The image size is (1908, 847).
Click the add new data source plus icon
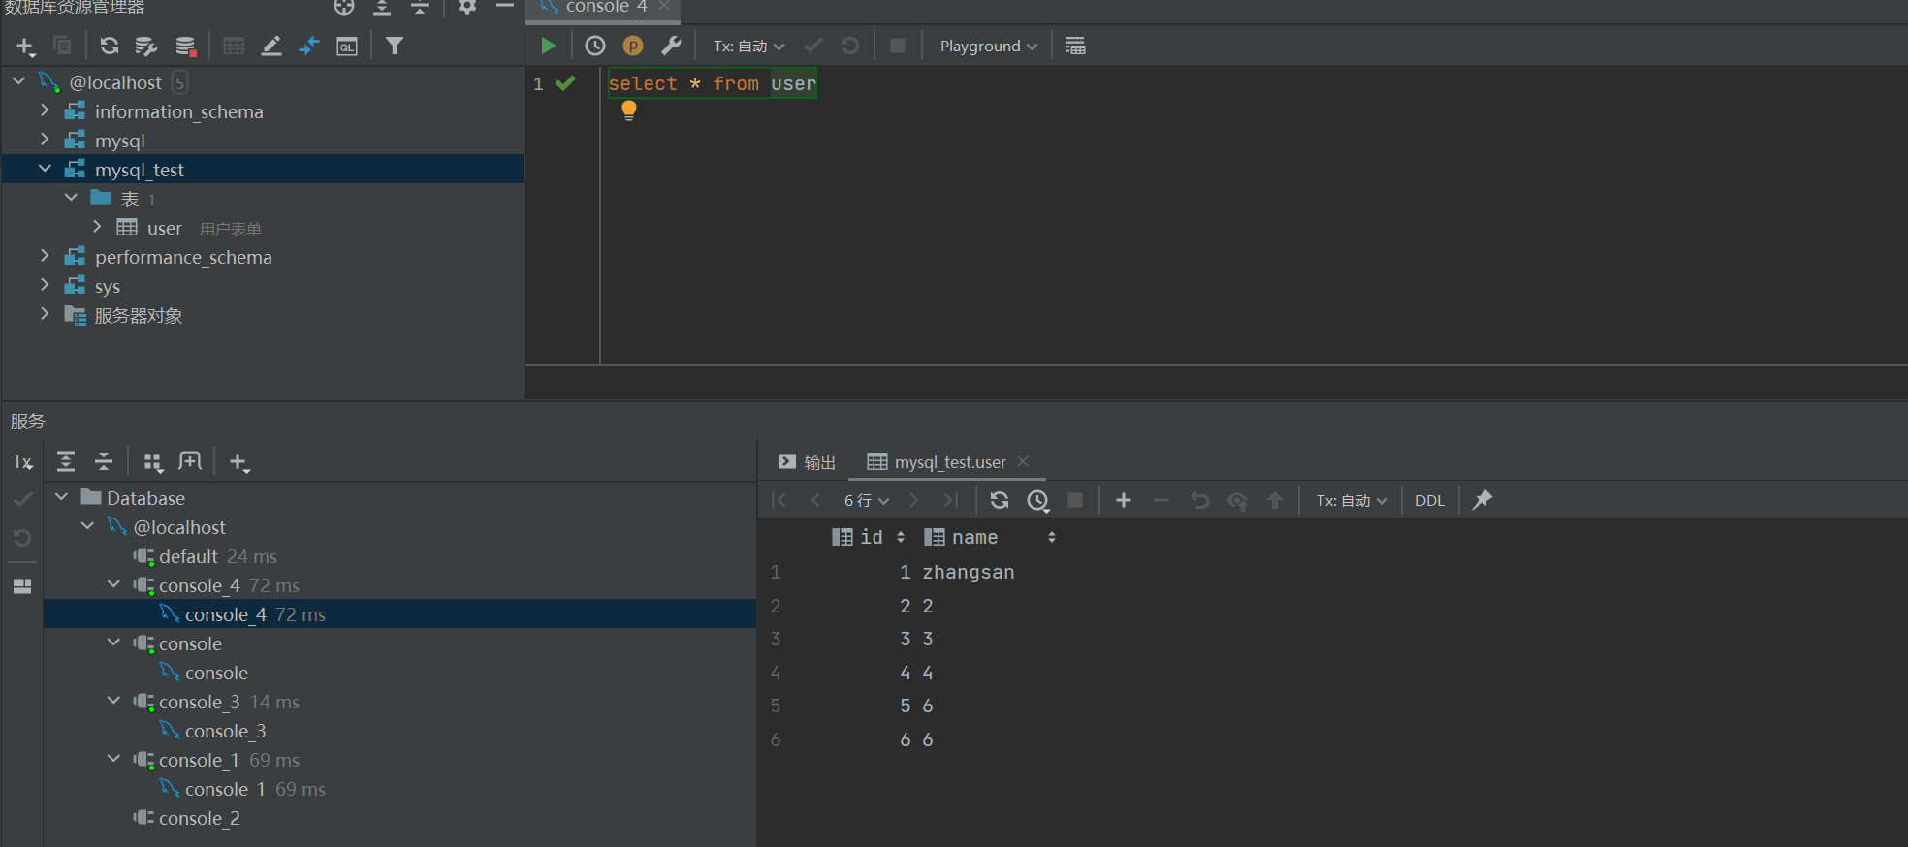pyautogui.click(x=25, y=47)
